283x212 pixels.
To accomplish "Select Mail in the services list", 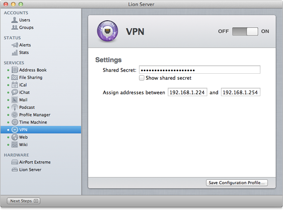I will pos(23,100).
